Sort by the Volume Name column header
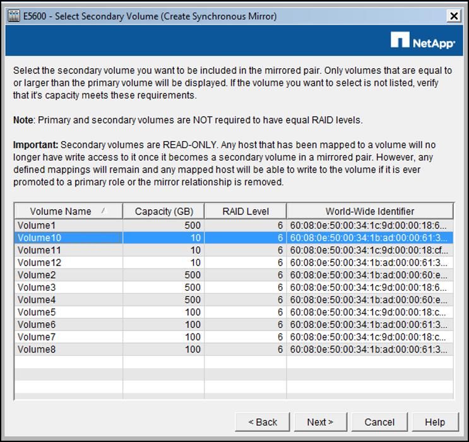 (x=69, y=211)
